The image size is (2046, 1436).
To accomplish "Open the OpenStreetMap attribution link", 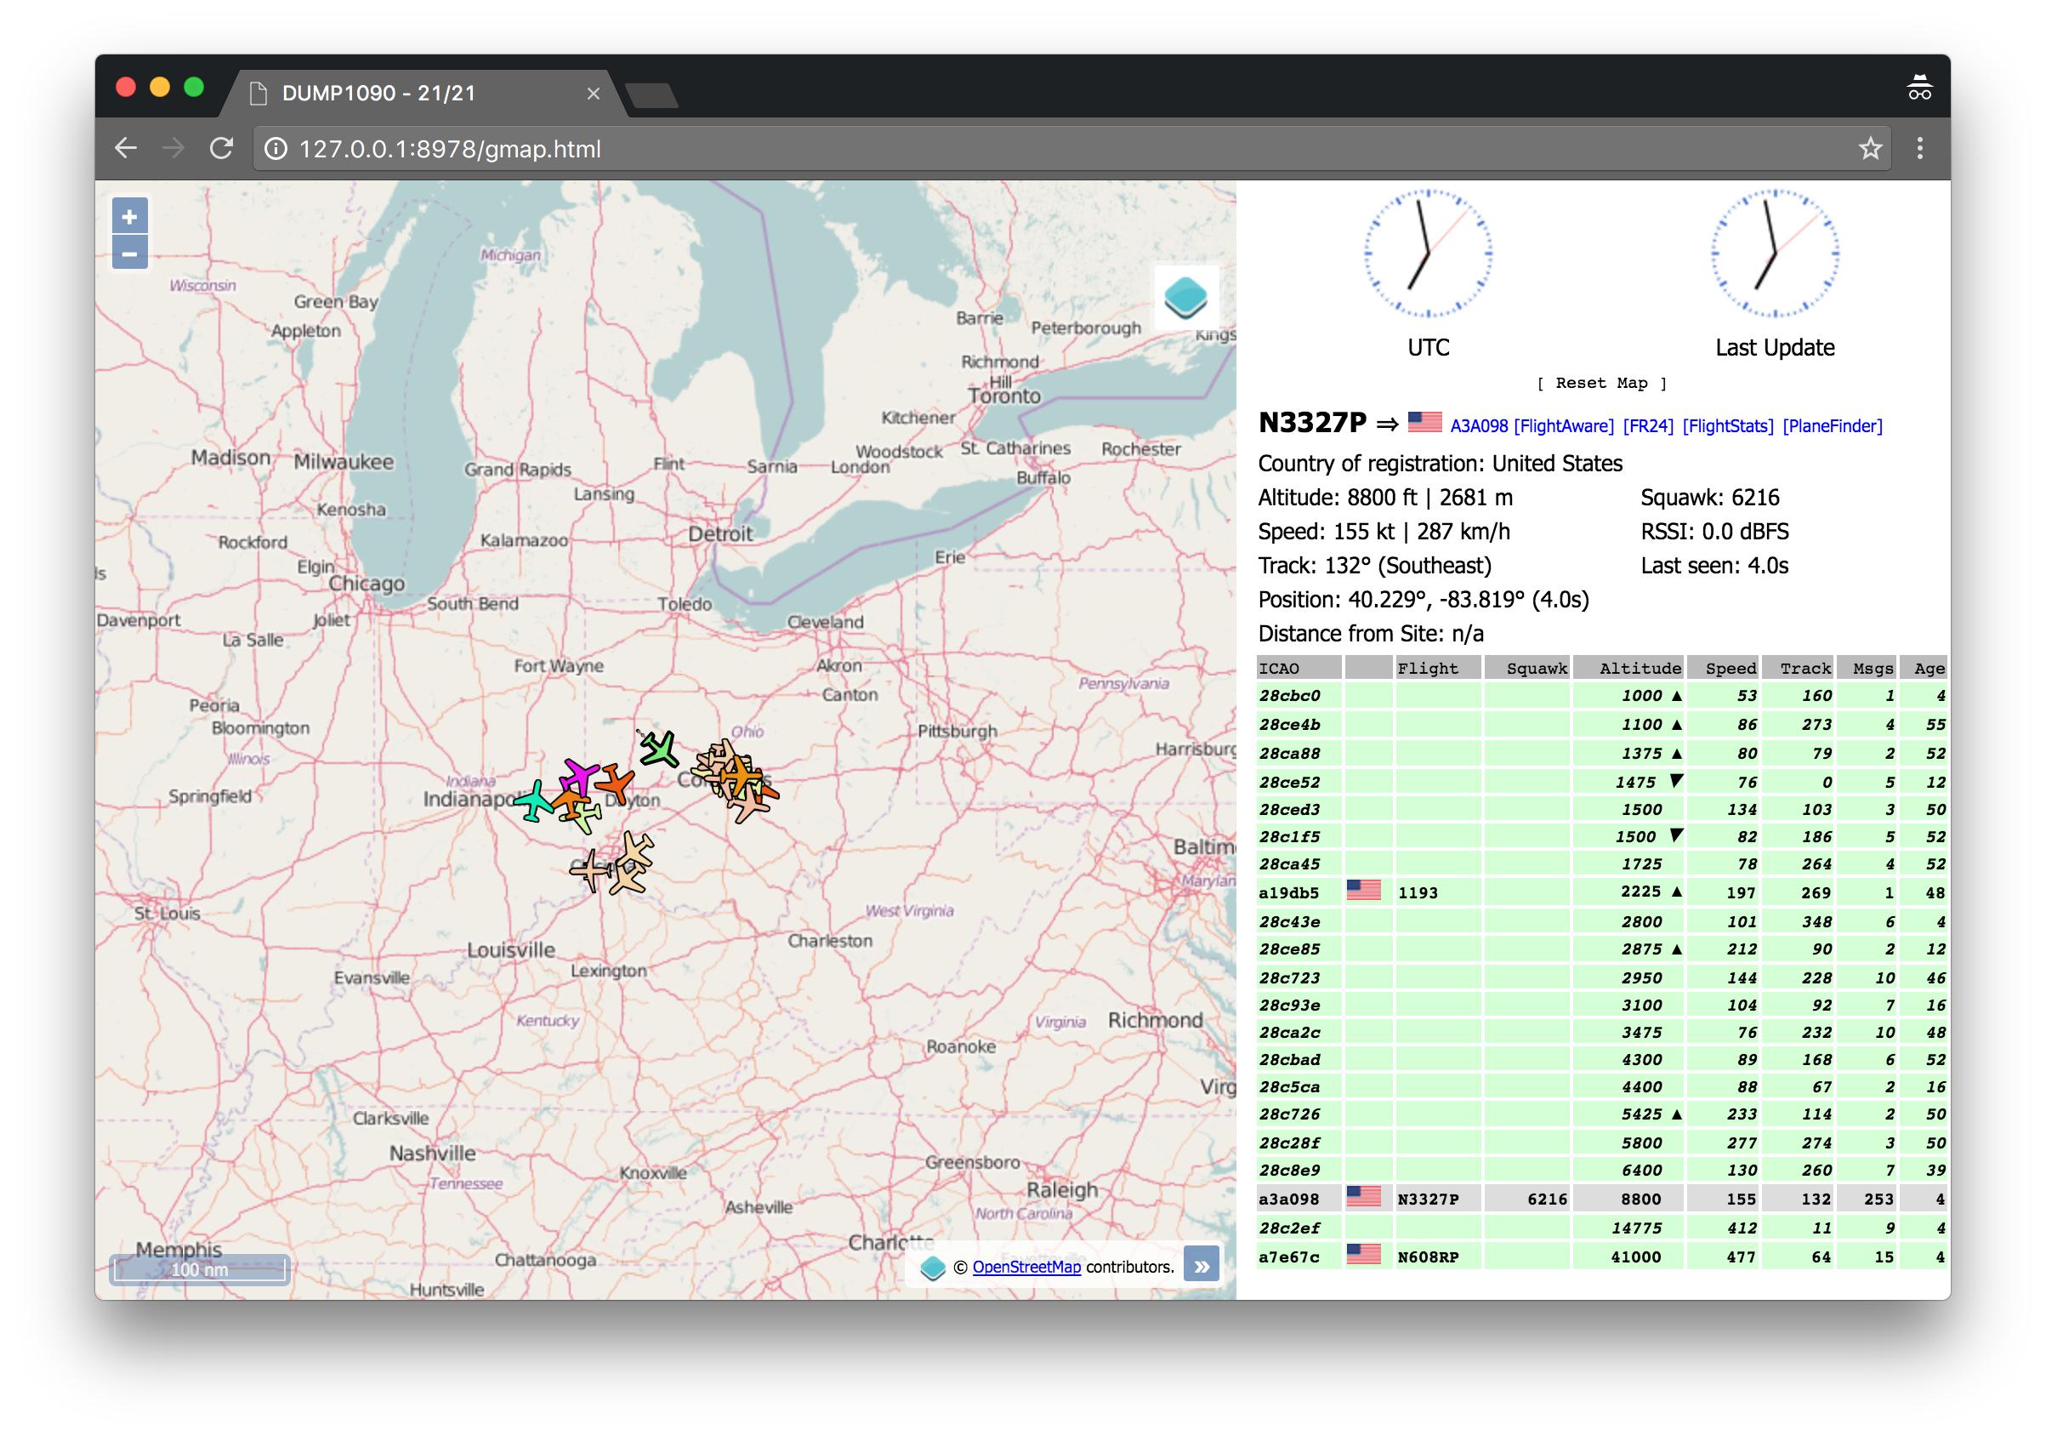I will click(x=1026, y=1267).
